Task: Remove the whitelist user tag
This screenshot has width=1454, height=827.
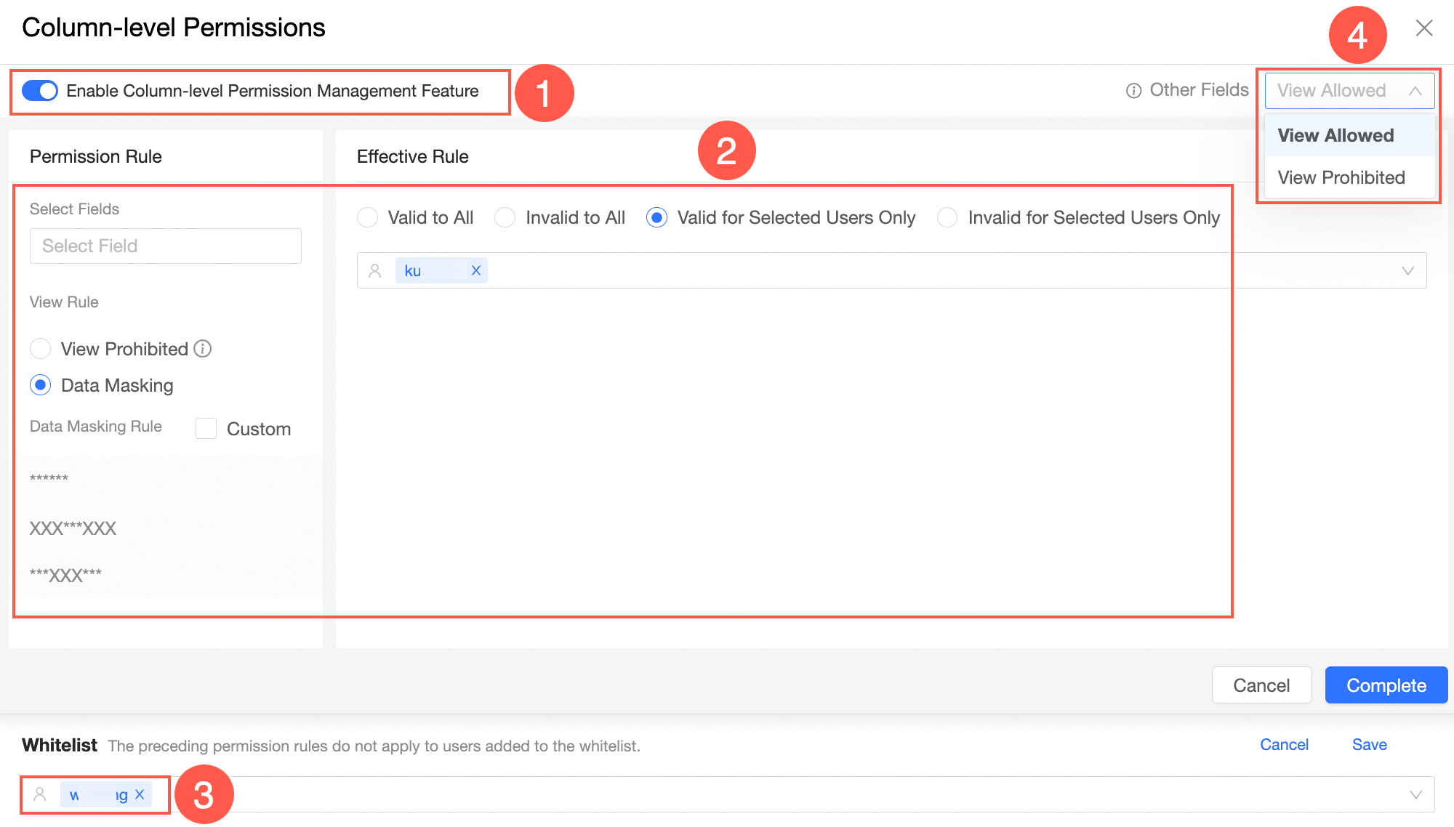Action: coord(140,794)
